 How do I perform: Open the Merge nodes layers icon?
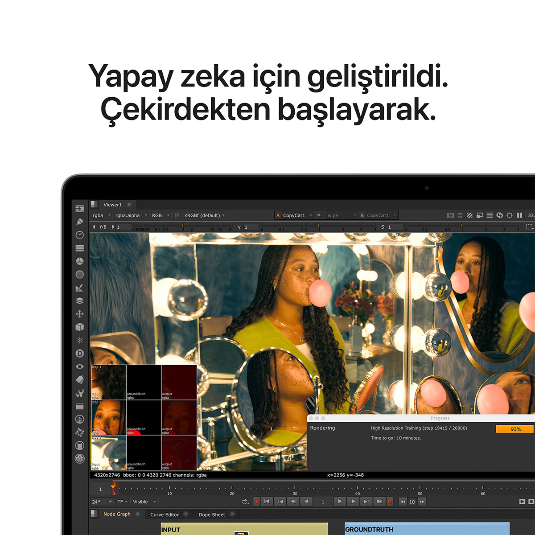[80, 301]
